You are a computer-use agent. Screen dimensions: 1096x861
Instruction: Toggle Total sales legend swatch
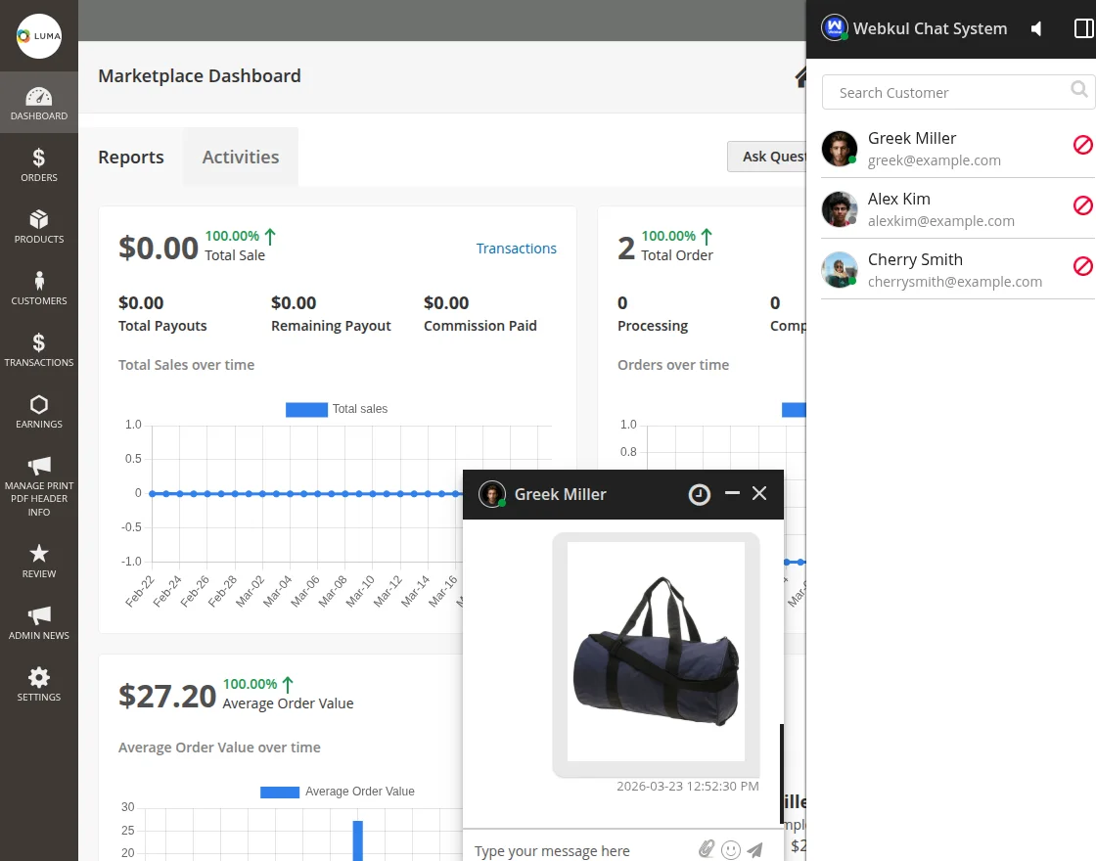[x=306, y=410]
